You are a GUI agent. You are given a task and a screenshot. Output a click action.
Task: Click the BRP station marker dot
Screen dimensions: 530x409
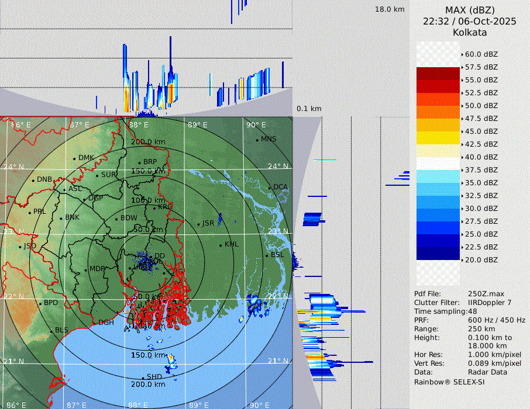[140, 162]
